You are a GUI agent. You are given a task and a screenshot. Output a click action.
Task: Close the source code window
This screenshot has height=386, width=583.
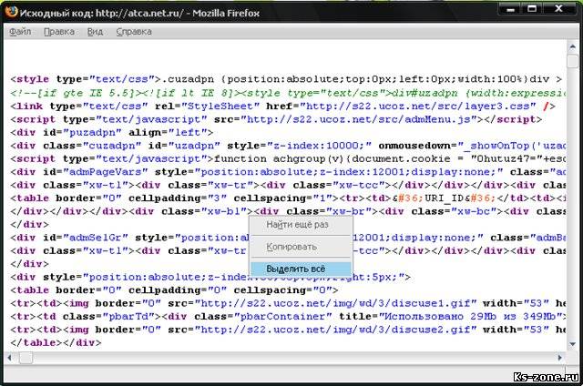pos(558,9)
